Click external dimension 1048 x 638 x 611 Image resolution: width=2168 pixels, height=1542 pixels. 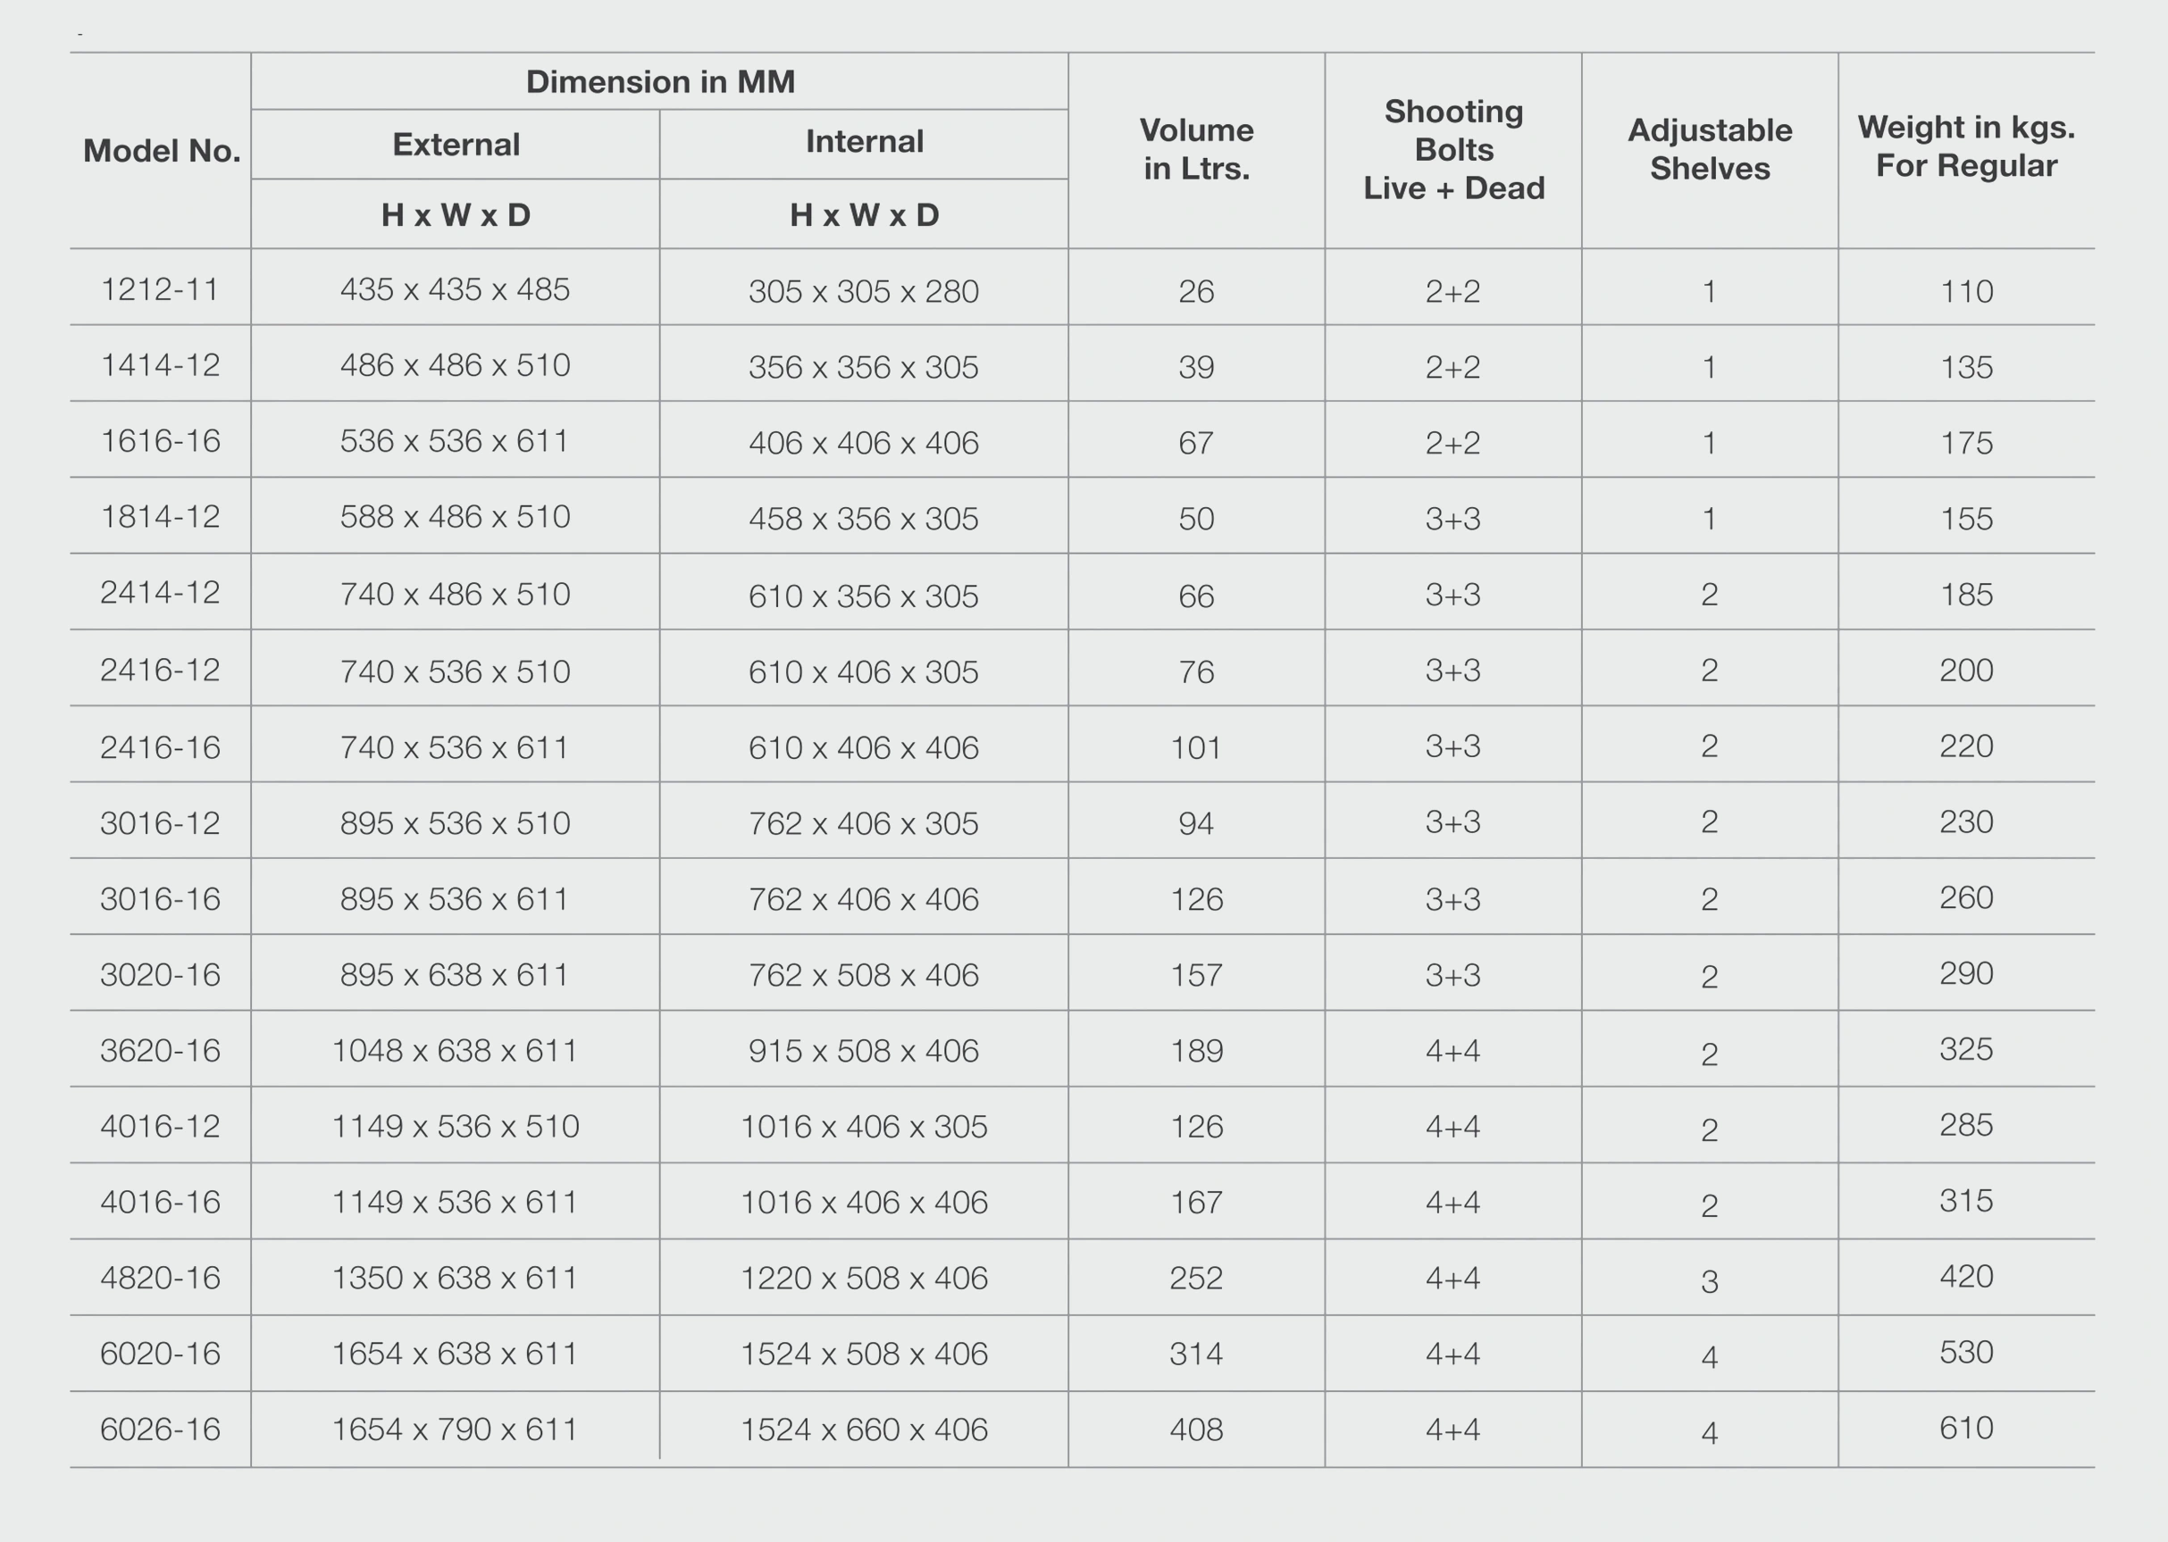click(455, 1051)
